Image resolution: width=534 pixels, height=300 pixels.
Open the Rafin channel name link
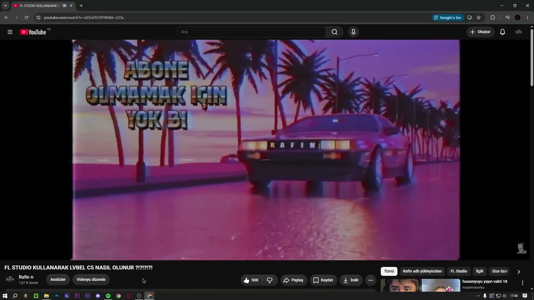point(24,277)
